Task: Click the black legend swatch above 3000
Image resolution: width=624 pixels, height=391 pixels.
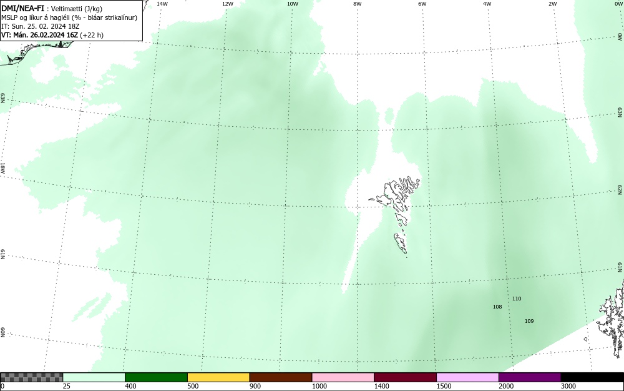Action: click(592, 377)
